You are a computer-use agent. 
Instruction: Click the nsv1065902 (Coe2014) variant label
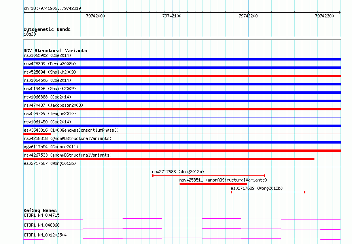47,55
